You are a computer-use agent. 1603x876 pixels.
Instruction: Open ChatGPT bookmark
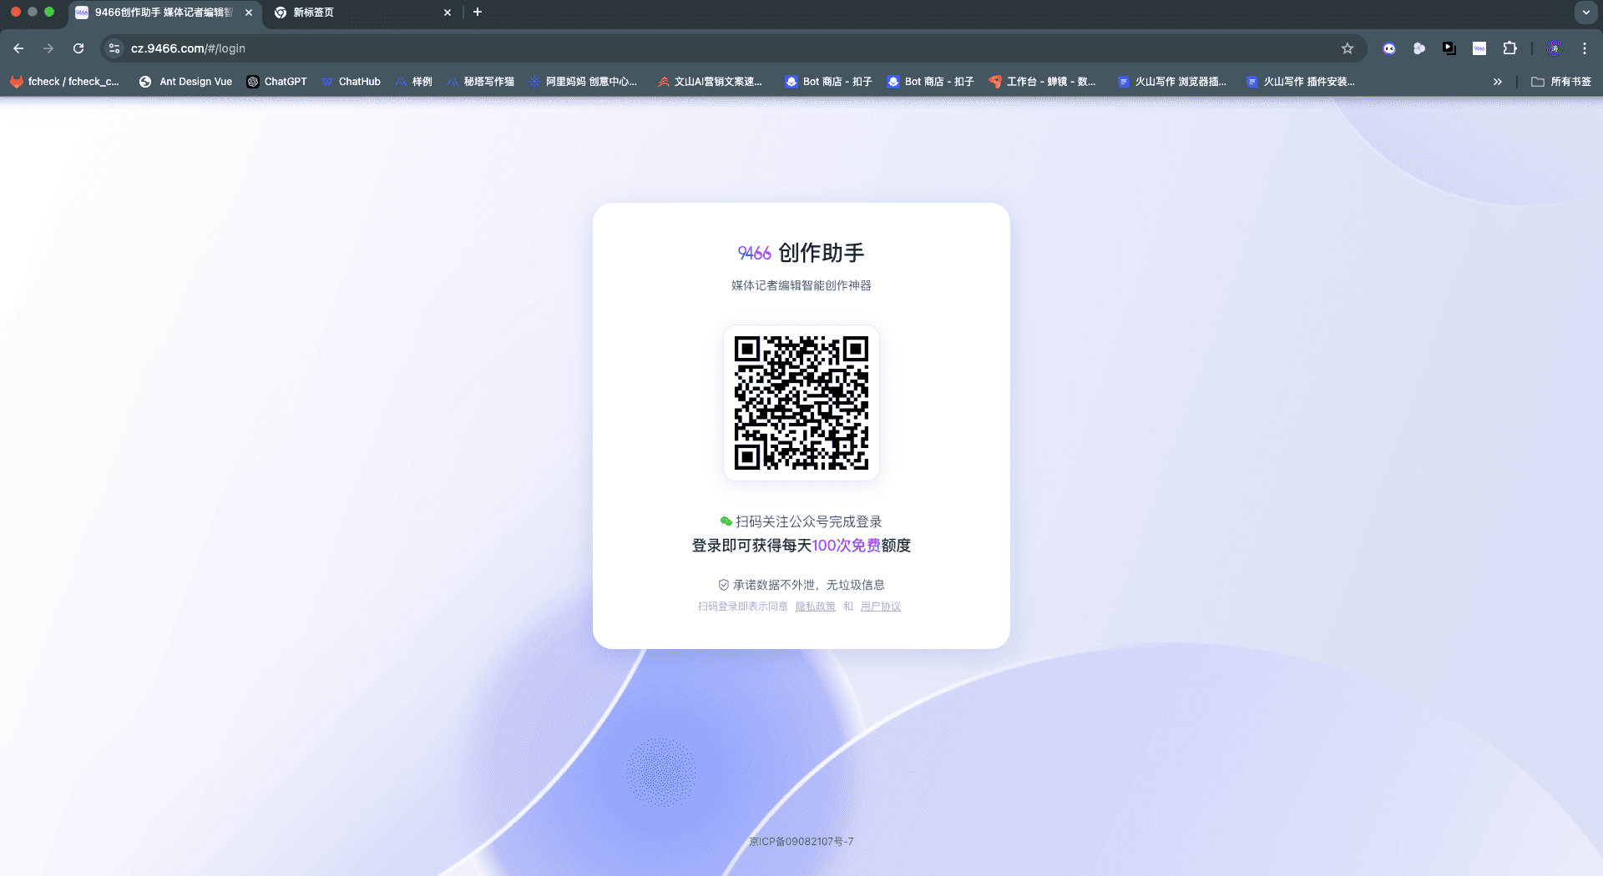pyautogui.click(x=276, y=82)
